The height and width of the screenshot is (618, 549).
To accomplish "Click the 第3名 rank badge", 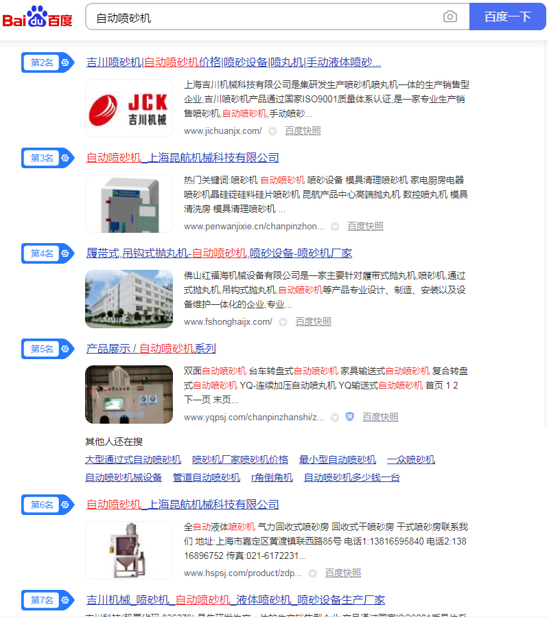I will click(x=47, y=158).
